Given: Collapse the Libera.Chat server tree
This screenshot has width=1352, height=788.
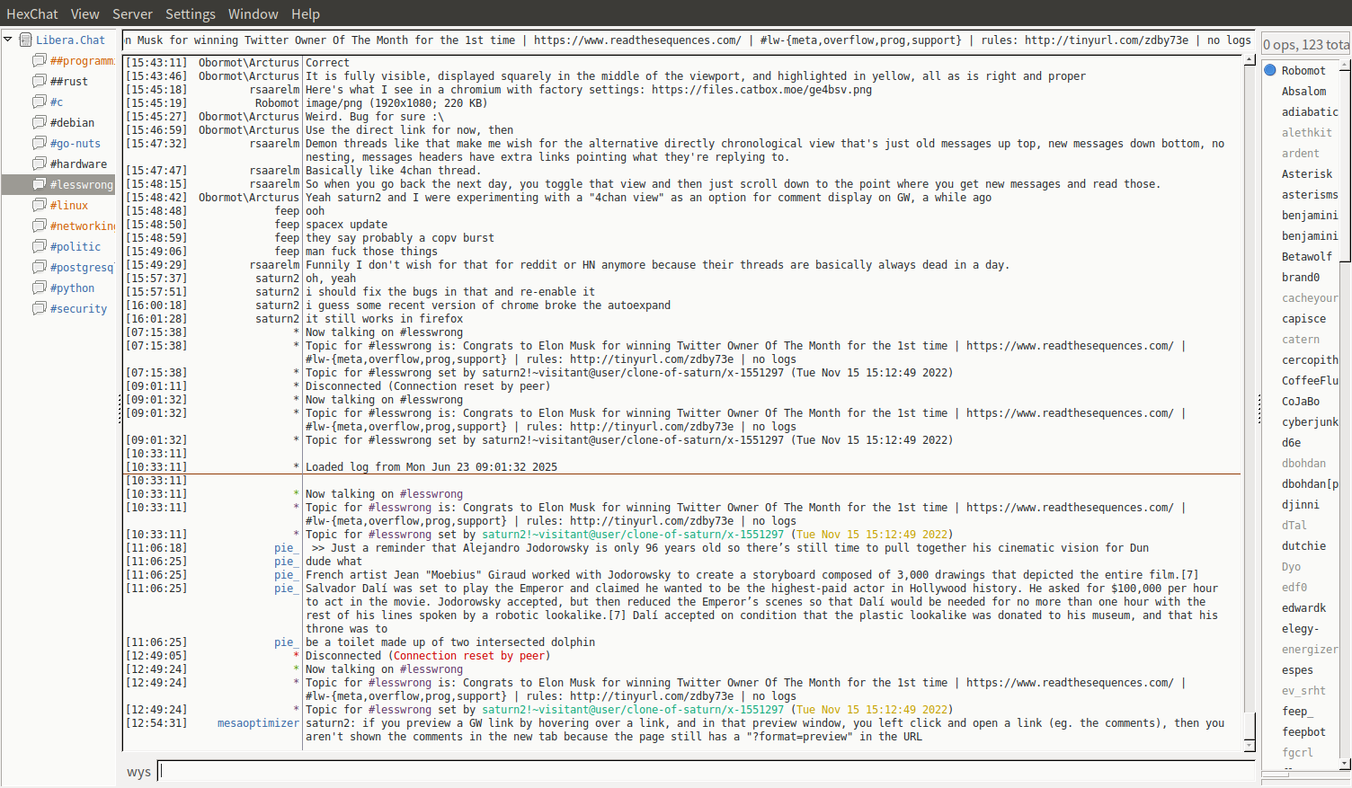Looking at the screenshot, I should coord(8,40).
